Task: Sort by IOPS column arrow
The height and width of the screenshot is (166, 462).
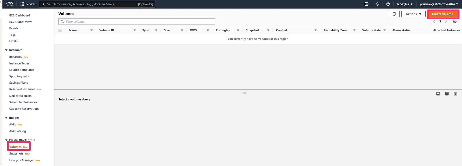Action: point(208,30)
